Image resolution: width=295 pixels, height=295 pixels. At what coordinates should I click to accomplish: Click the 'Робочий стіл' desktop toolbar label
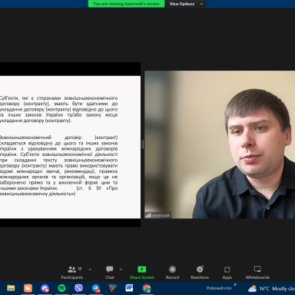(x=219, y=288)
